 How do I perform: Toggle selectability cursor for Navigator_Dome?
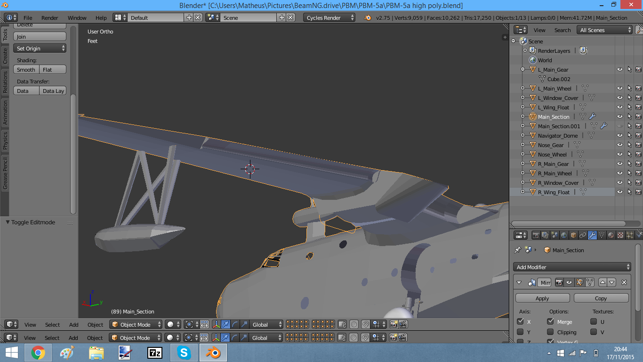coord(629,135)
